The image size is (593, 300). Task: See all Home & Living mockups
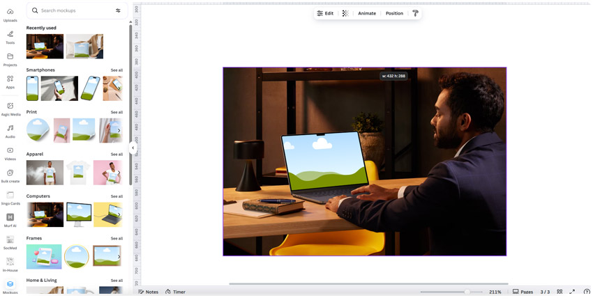click(117, 281)
